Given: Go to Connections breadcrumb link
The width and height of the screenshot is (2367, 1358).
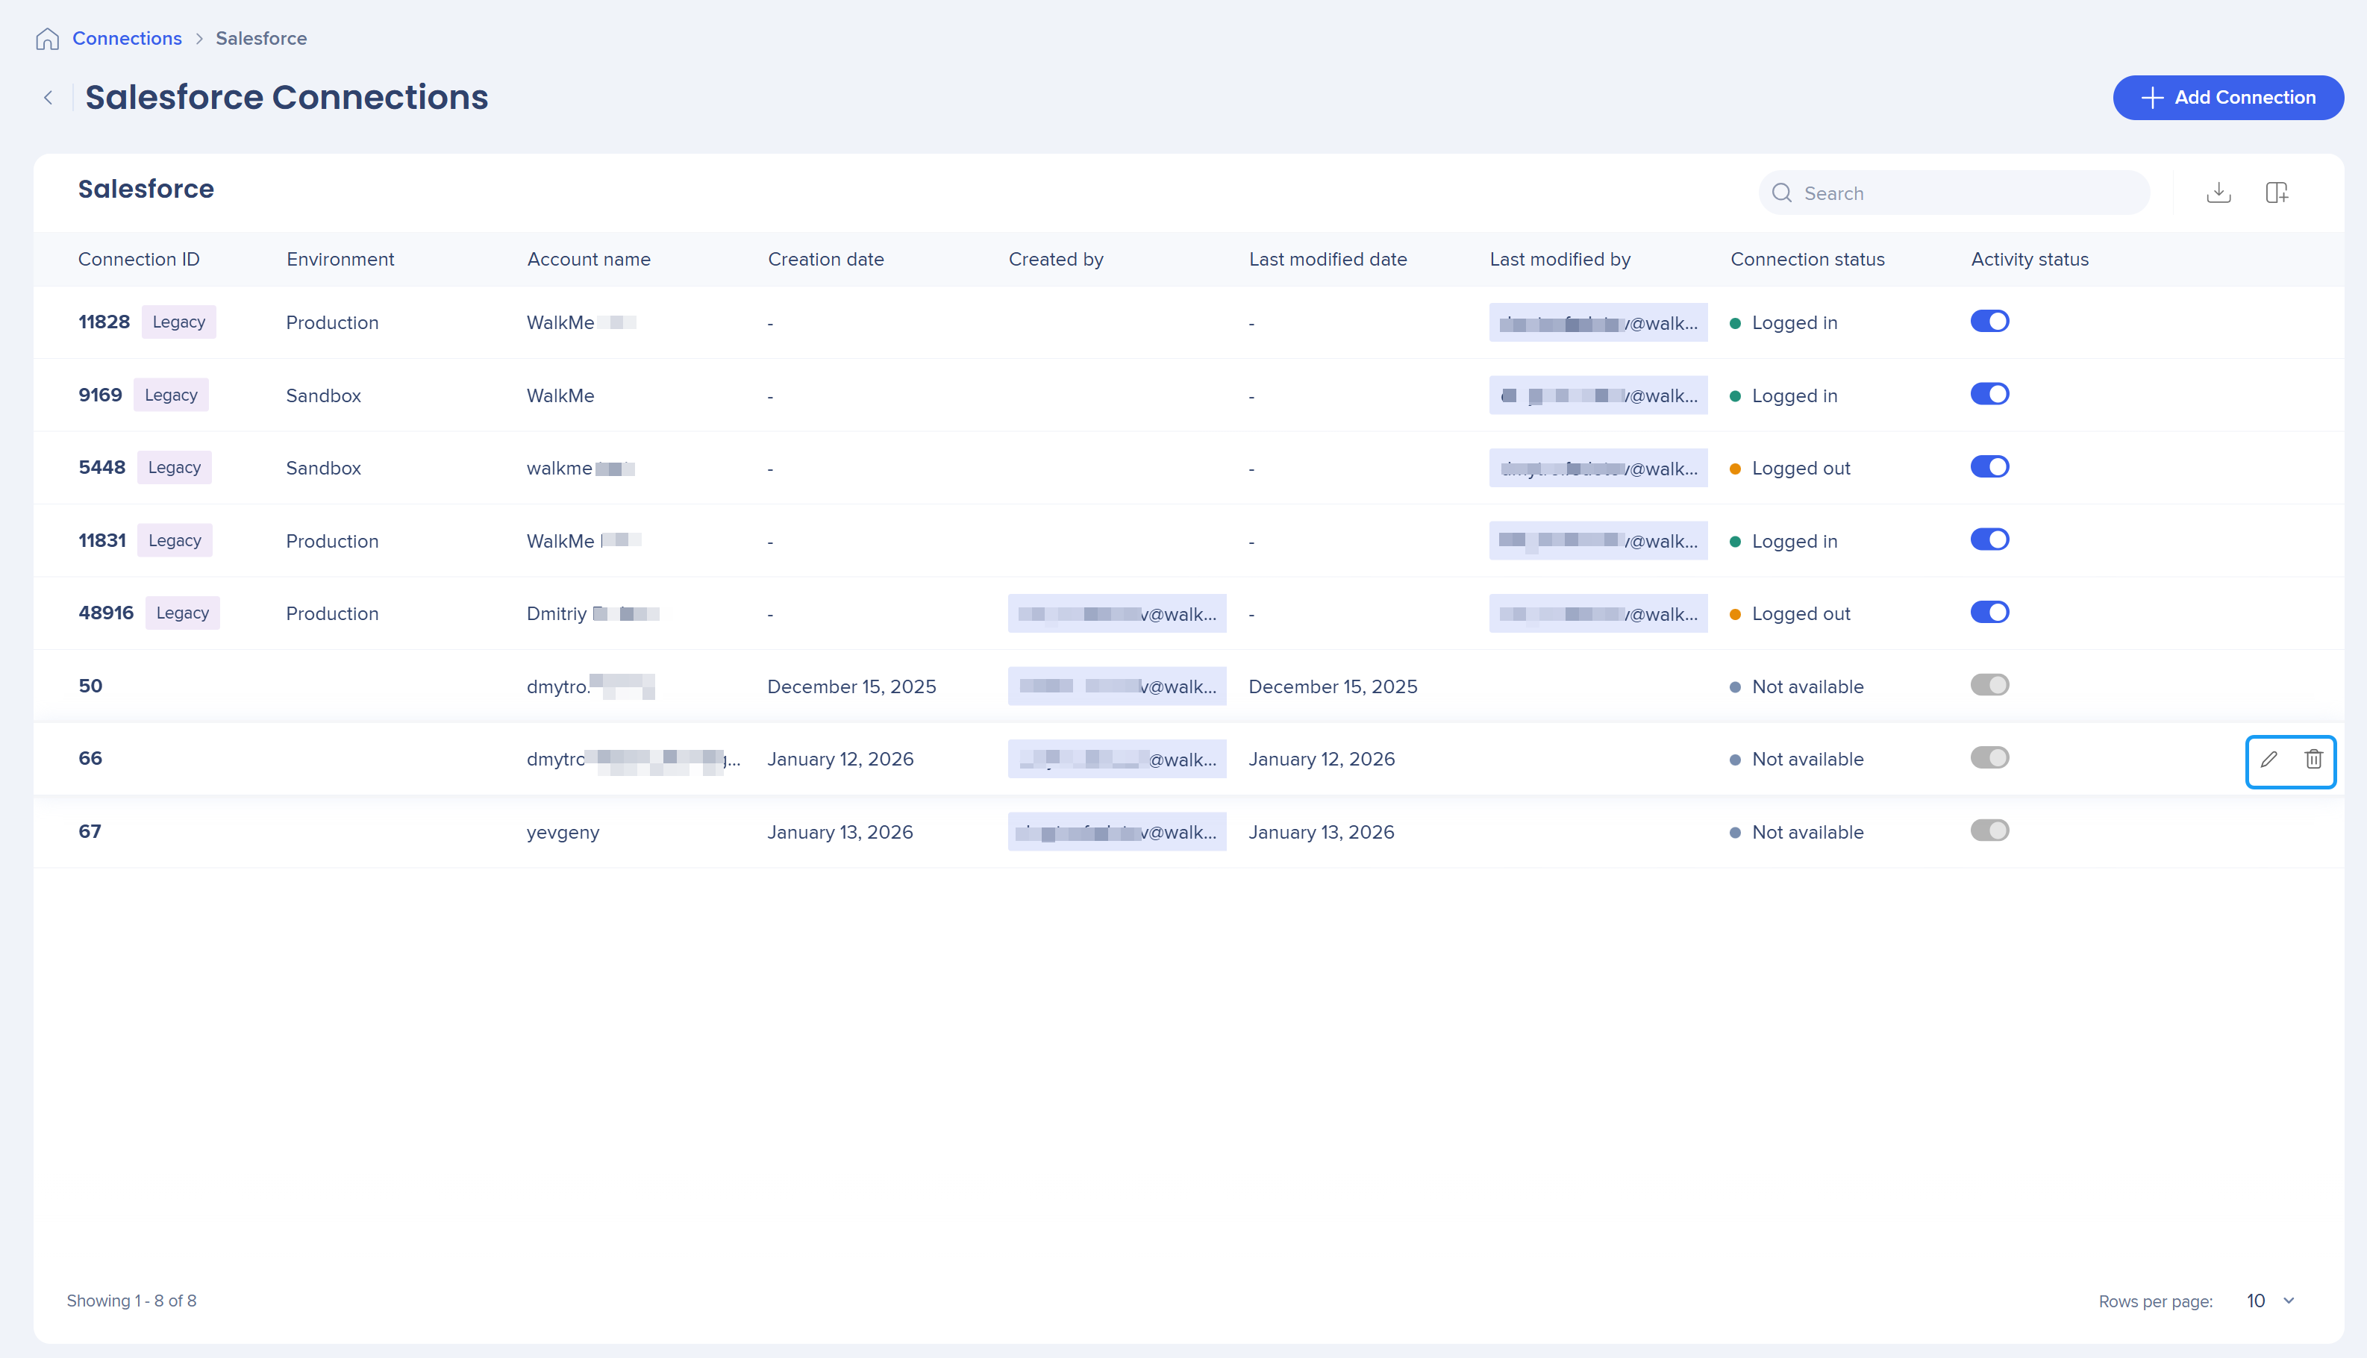Looking at the screenshot, I should (127, 39).
